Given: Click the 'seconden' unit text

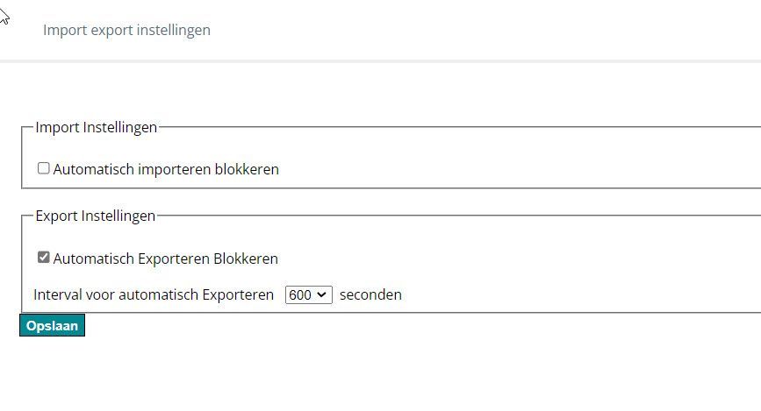Looking at the screenshot, I should tap(370, 294).
